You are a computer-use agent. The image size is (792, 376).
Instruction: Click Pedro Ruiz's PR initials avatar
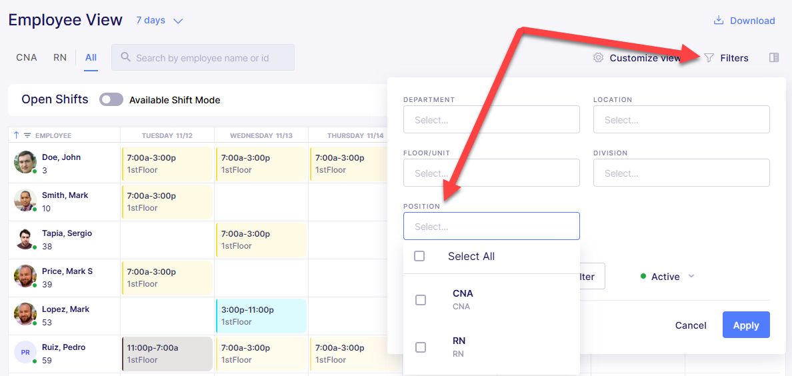25,352
